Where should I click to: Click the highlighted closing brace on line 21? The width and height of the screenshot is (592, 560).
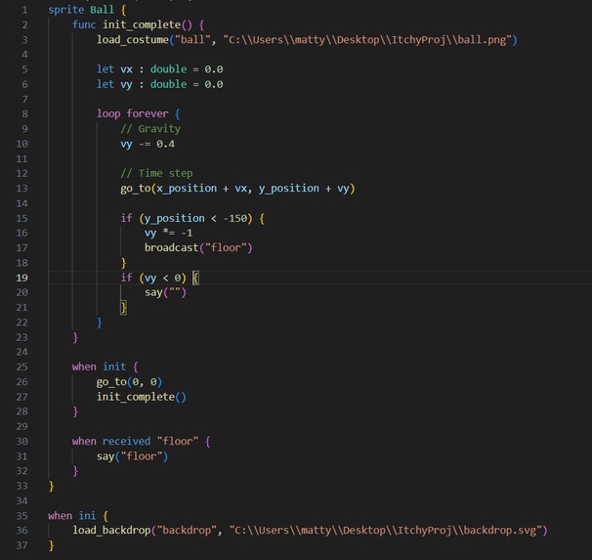click(x=123, y=308)
